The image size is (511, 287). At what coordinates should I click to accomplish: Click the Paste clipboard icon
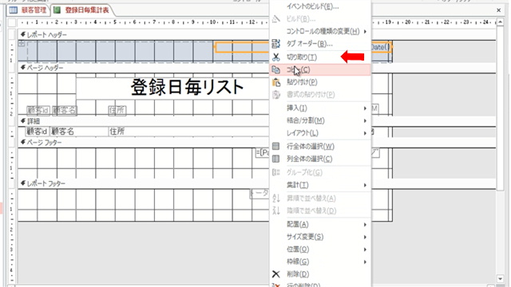pyautogui.click(x=276, y=82)
